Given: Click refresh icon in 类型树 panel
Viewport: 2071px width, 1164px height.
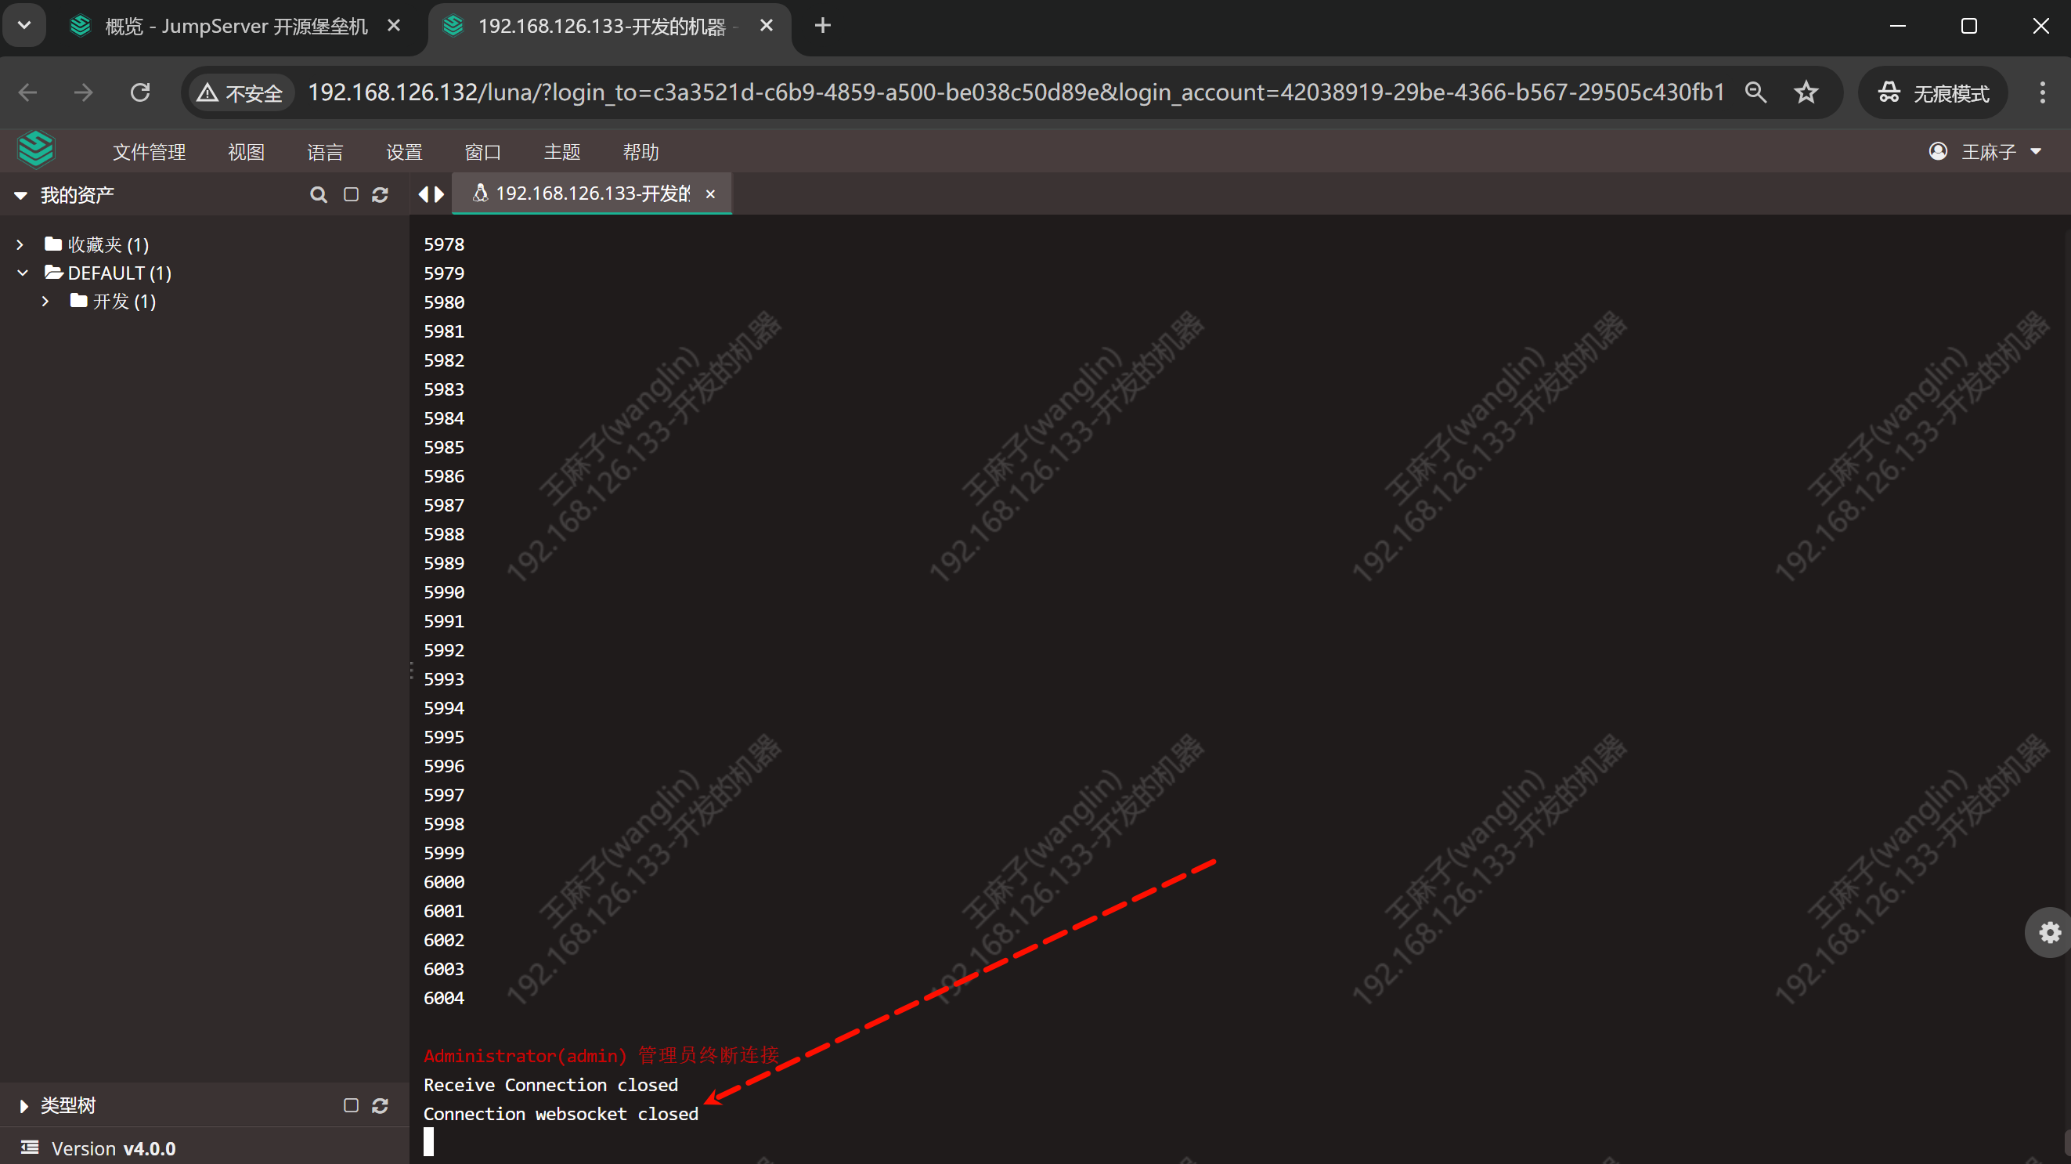Looking at the screenshot, I should tap(381, 1106).
